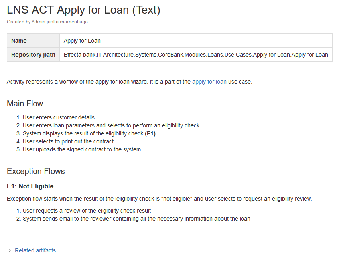The image size is (347, 258).
Task: Select the Repository path header cell
Action: coord(33,55)
